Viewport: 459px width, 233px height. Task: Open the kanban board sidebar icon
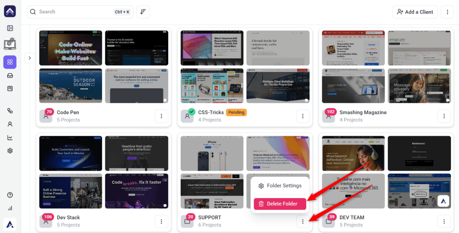tap(10, 89)
